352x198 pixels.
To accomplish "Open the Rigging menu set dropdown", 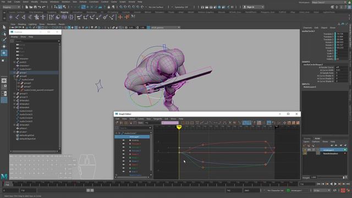I will point(12,7).
